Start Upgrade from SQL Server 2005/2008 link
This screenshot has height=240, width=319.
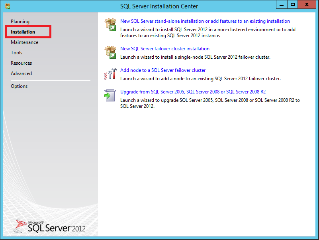(193, 92)
